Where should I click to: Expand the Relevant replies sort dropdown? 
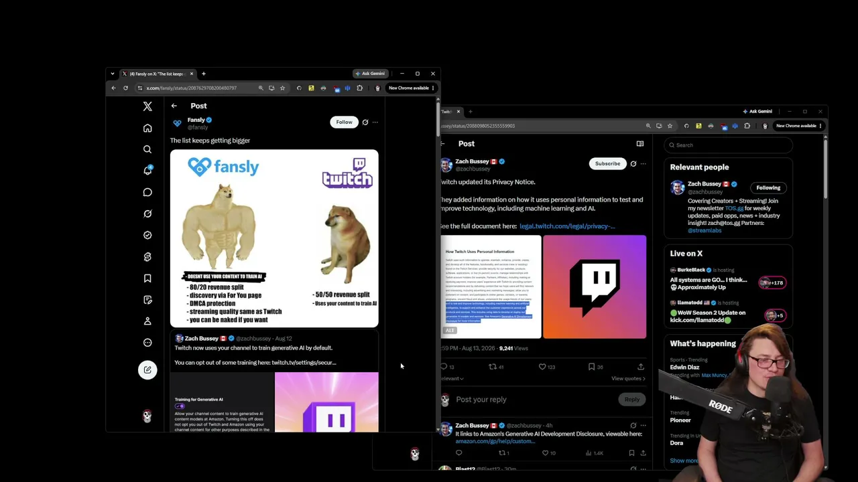(x=453, y=379)
